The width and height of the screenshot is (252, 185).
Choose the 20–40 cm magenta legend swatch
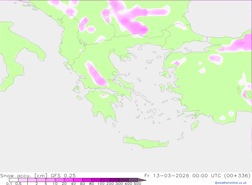(69, 180)
